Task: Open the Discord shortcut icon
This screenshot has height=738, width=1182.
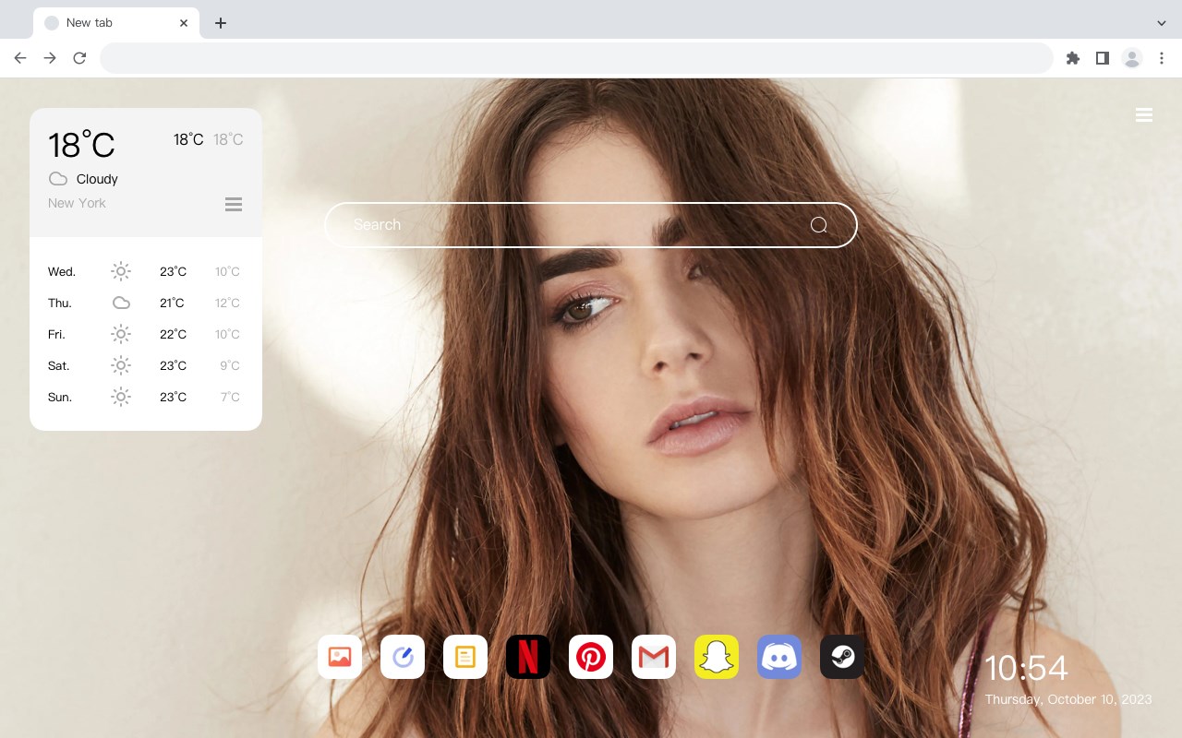Action: point(779,657)
